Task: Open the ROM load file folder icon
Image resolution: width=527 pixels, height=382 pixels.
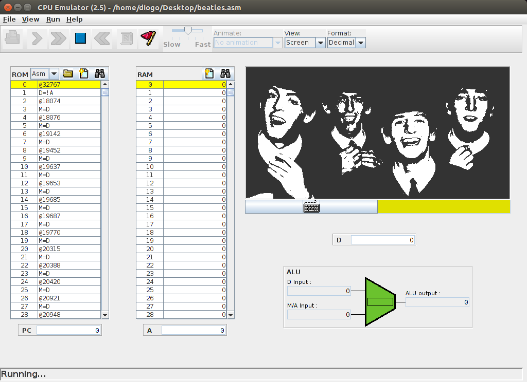Action: click(68, 74)
